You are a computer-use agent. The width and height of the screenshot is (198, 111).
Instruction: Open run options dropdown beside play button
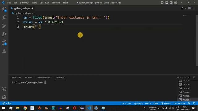tap(185, 8)
